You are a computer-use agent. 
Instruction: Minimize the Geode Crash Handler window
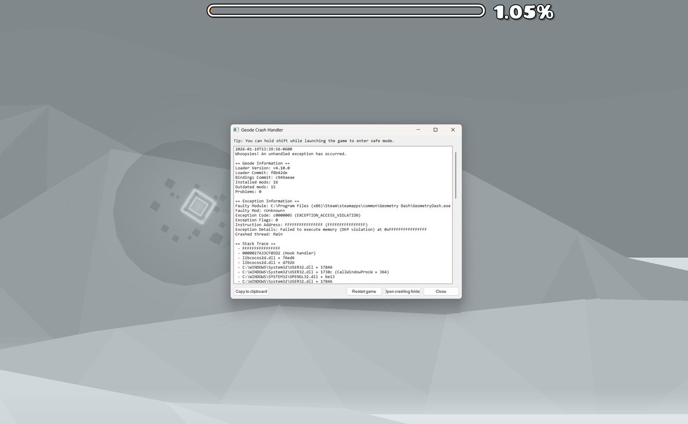coord(417,130)
